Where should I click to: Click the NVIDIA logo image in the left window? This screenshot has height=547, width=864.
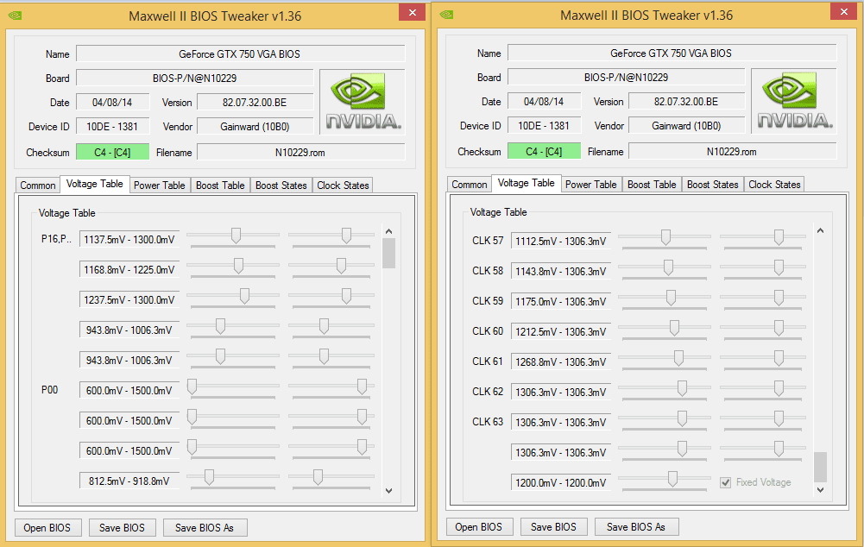[x=362, y=102]
